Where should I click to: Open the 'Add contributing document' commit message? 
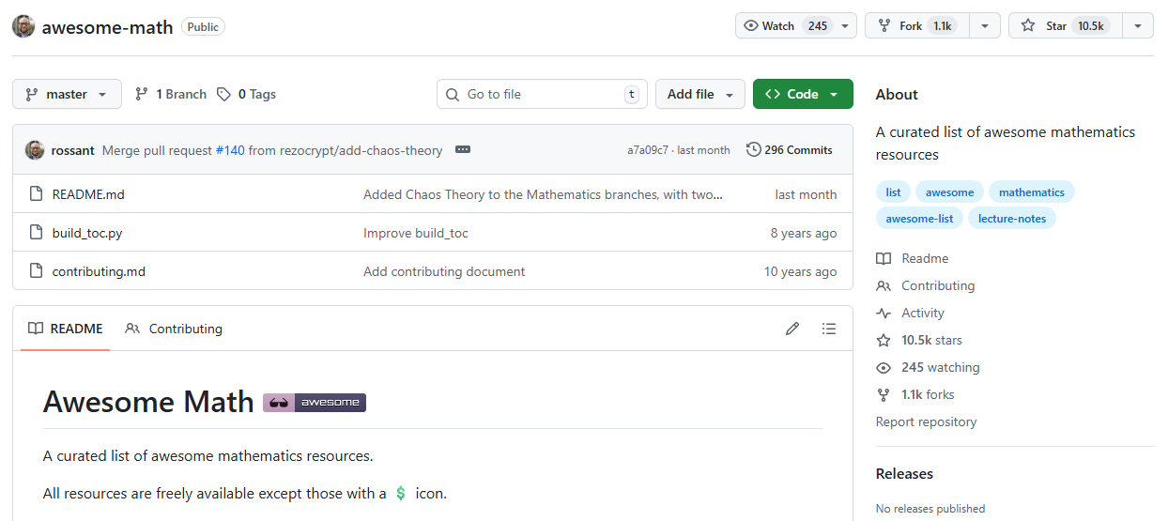coord(444,271)
